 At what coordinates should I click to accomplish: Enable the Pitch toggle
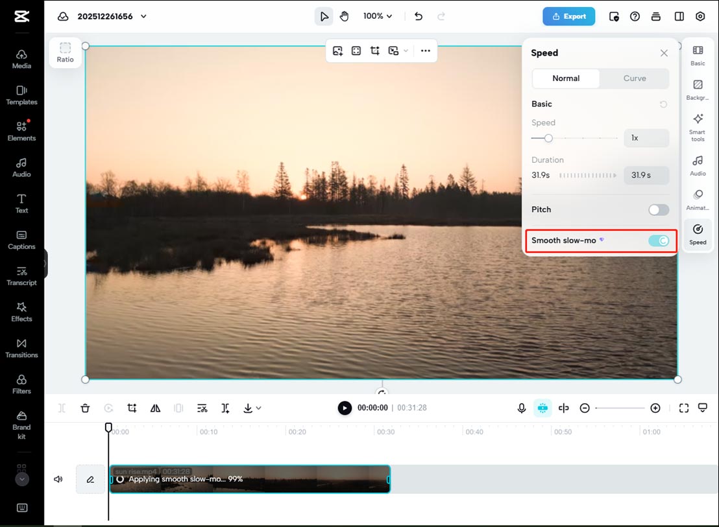point(658,209)
